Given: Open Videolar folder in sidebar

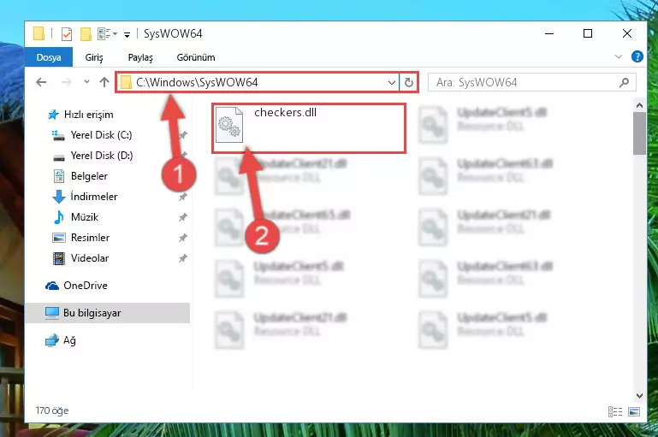Looking at the screenshot, I should point(90,258).
